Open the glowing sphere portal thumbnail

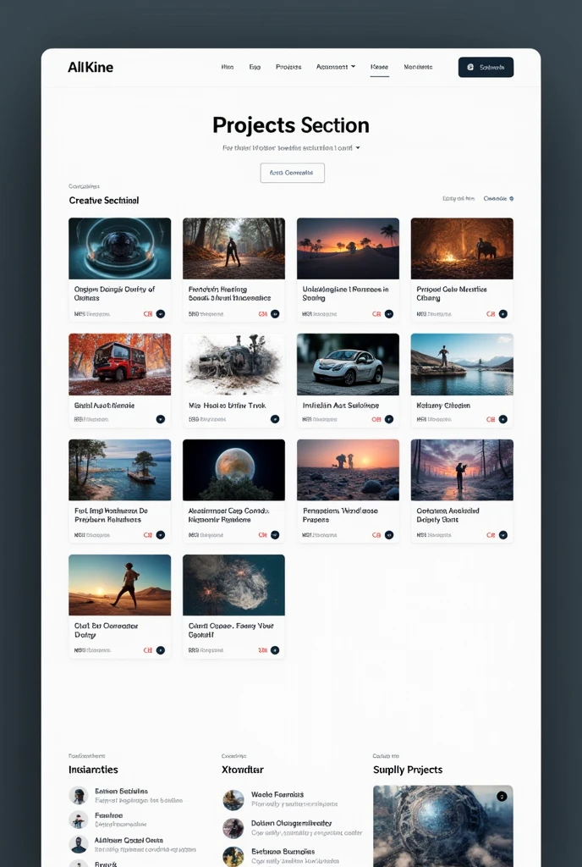point(120,248)
